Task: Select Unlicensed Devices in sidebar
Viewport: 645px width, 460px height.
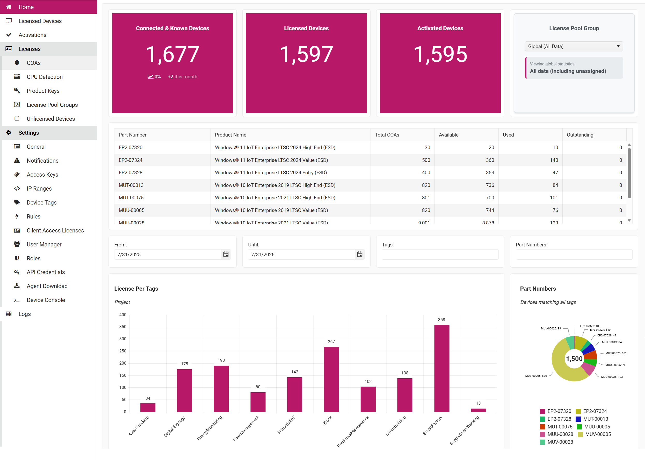Action: [49, 118]
